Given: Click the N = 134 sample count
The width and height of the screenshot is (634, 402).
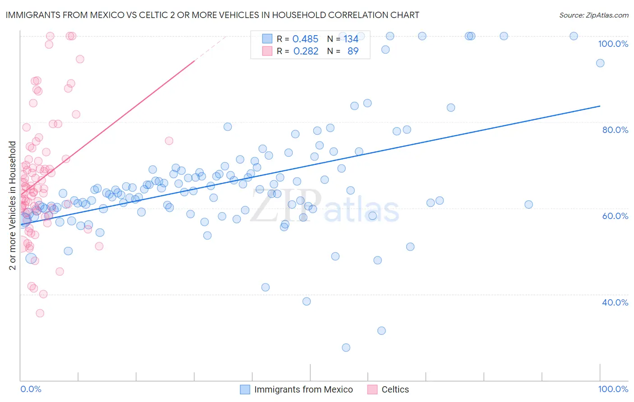Looking at the screenshot, I should (343, 39).
